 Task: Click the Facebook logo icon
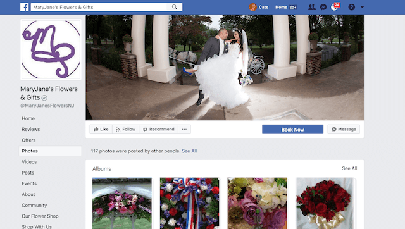[x=24, y=7]
